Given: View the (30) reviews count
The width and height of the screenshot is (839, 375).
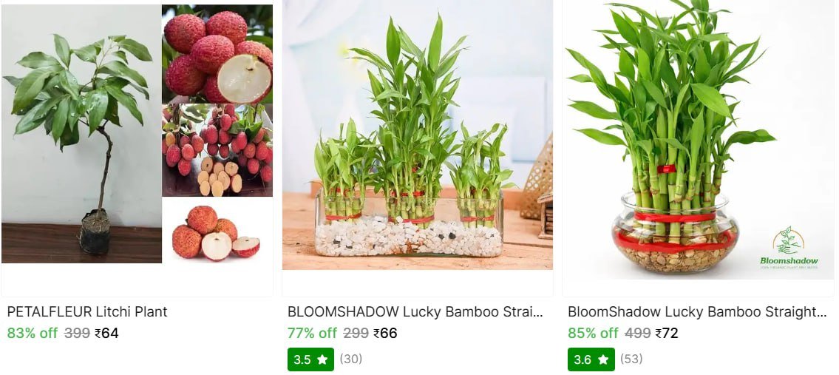Looking at the screenshot, I should coord(351,359).
